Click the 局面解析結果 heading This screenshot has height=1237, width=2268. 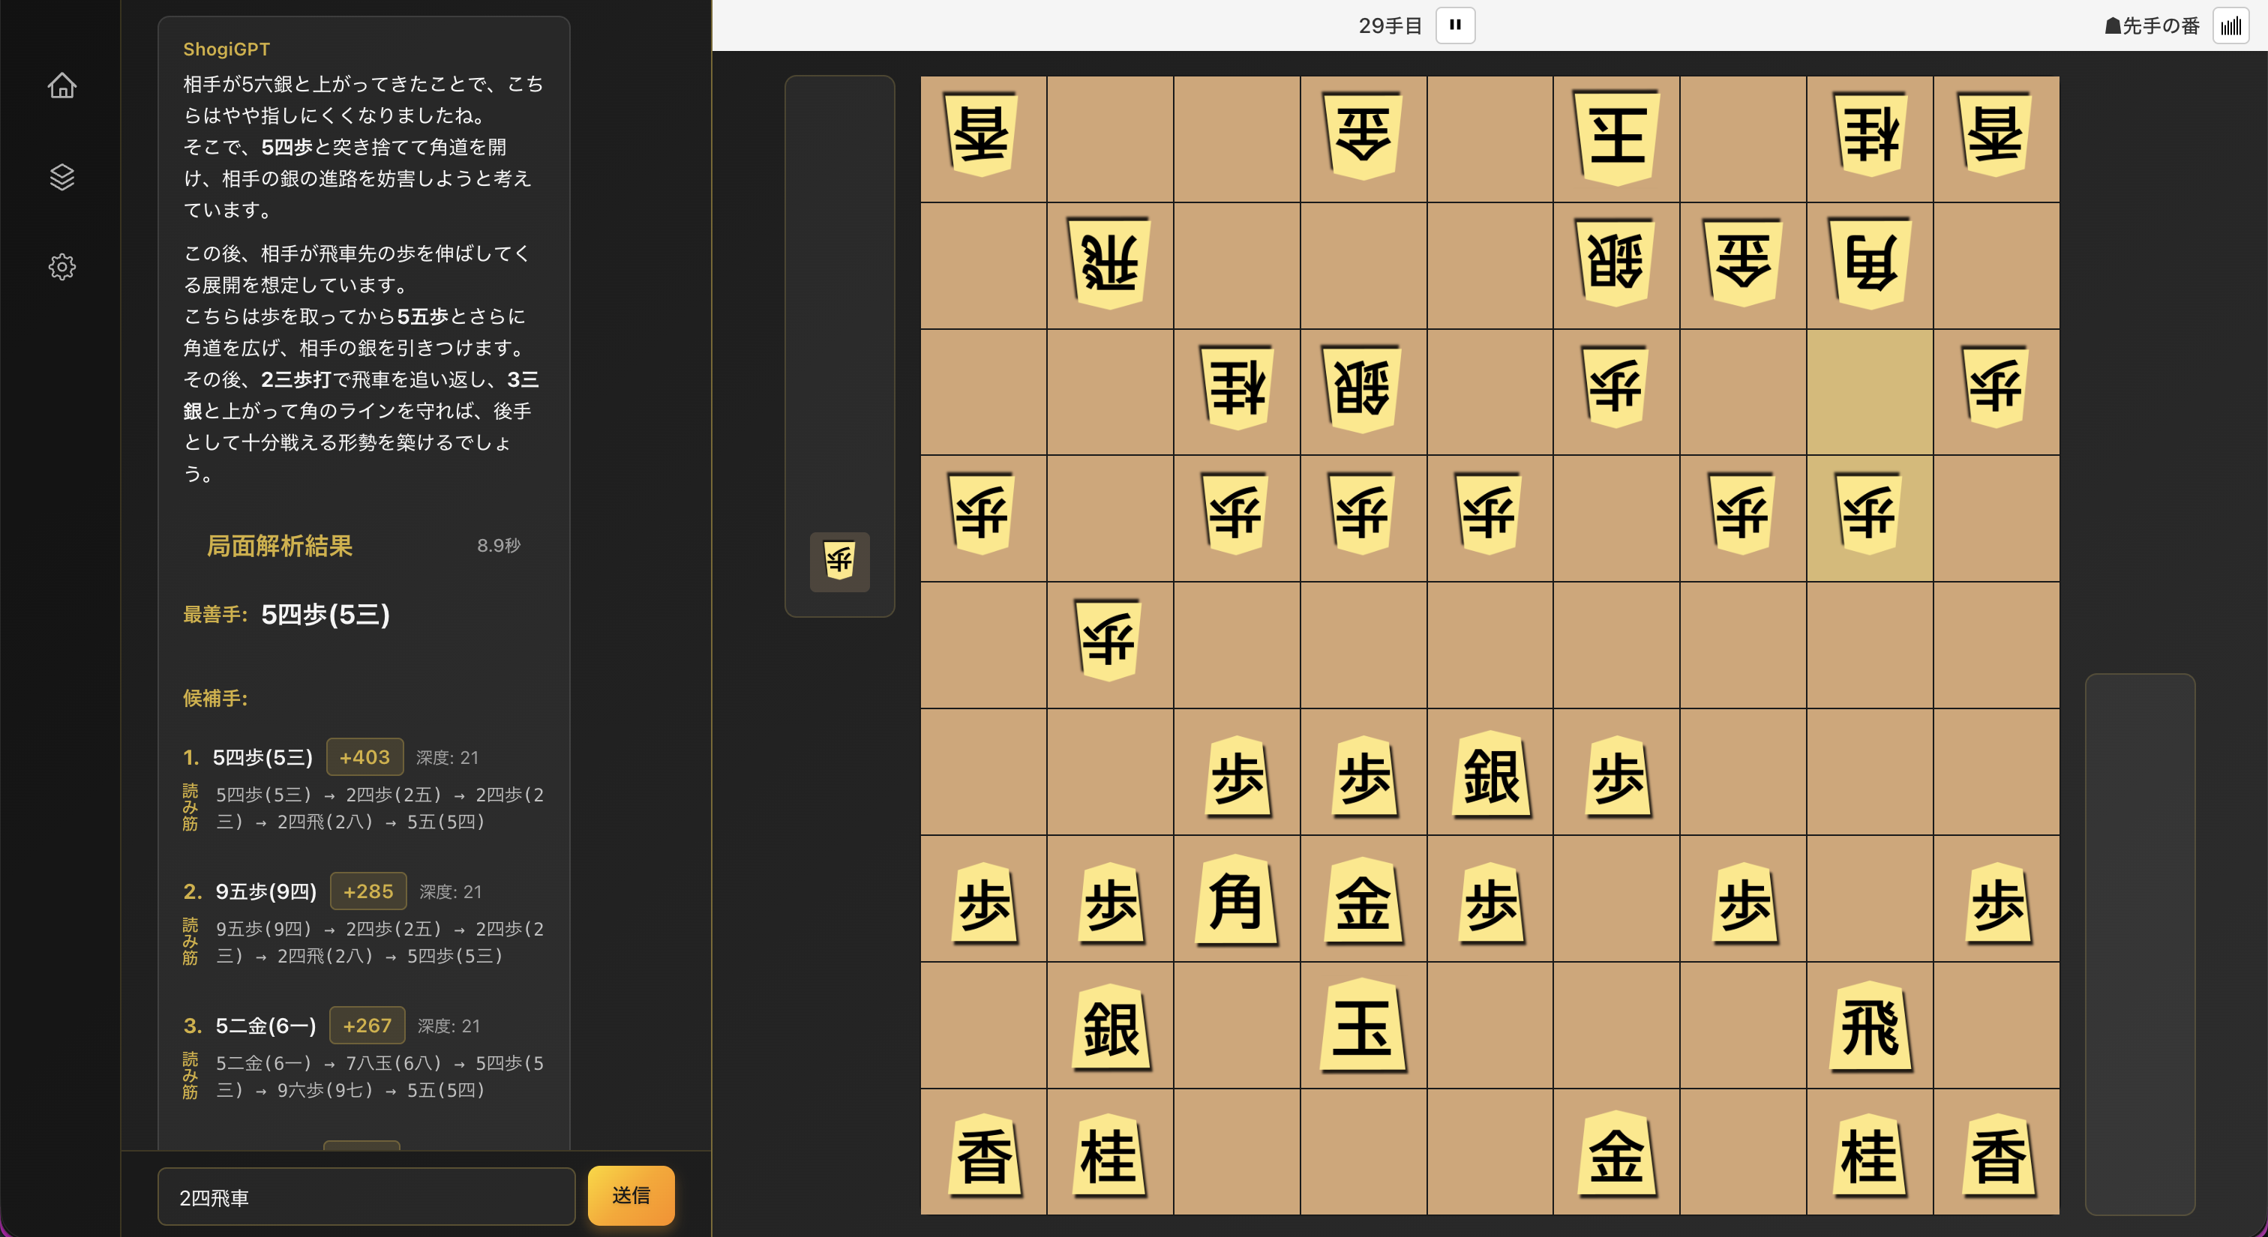[279, 546]
